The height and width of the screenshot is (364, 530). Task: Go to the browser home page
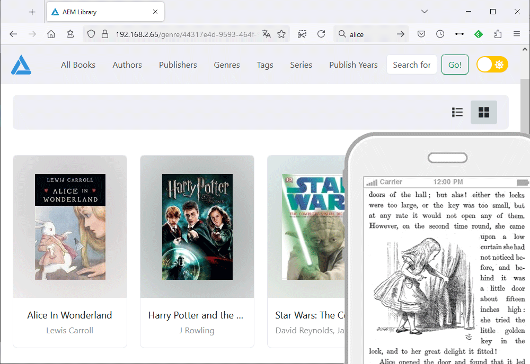tap(51, 34)
